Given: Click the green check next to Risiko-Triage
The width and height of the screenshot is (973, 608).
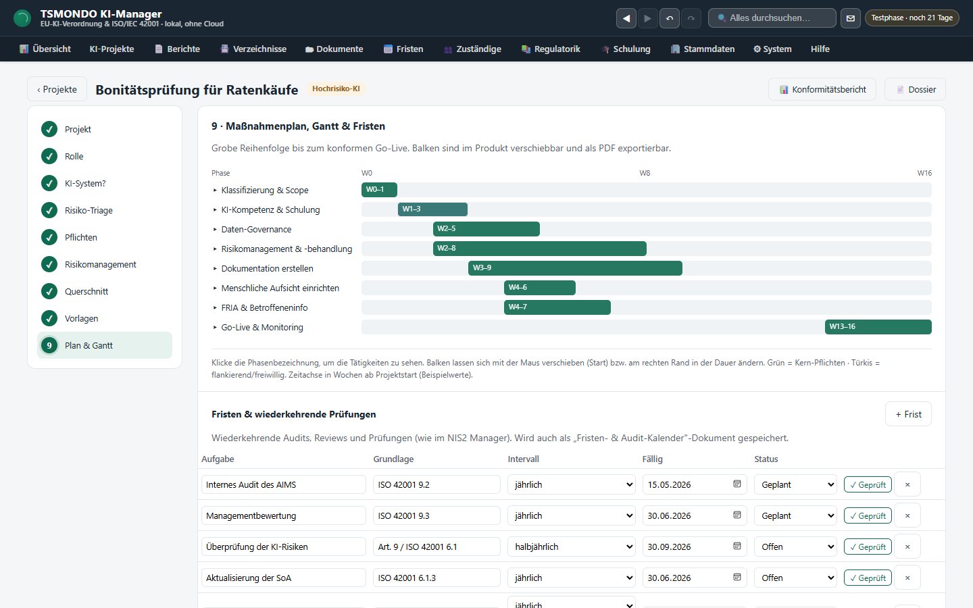Looking at the screenshot, I should [49, 210].
